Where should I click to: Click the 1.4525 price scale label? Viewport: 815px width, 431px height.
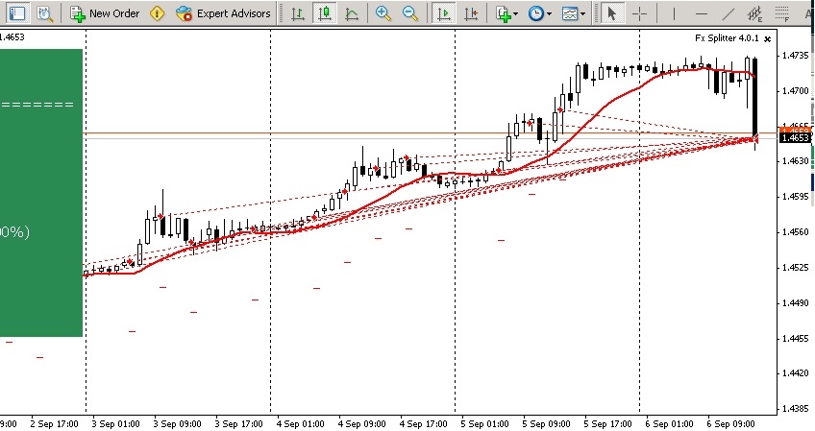pos(795,268)
